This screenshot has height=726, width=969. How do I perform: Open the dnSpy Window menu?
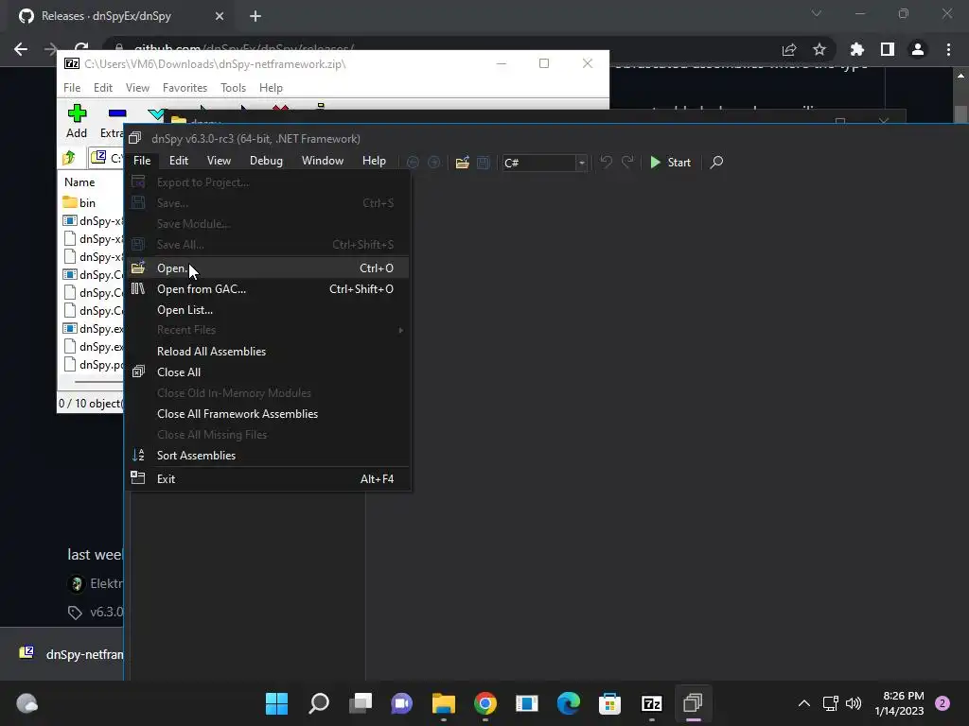pyautogui.click(x=322, y=161)
